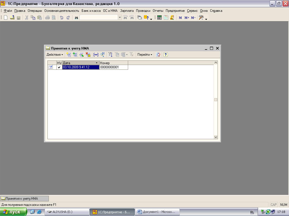289x216 pixels.
Task: Add a new document in HMA list
Action: [x=69, y=55]
